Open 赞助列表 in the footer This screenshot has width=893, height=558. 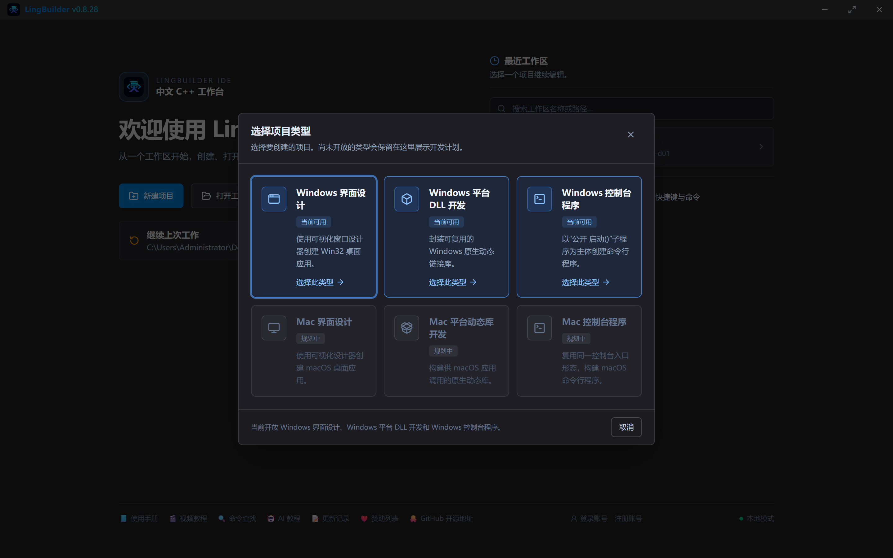[x=380, y=518]
